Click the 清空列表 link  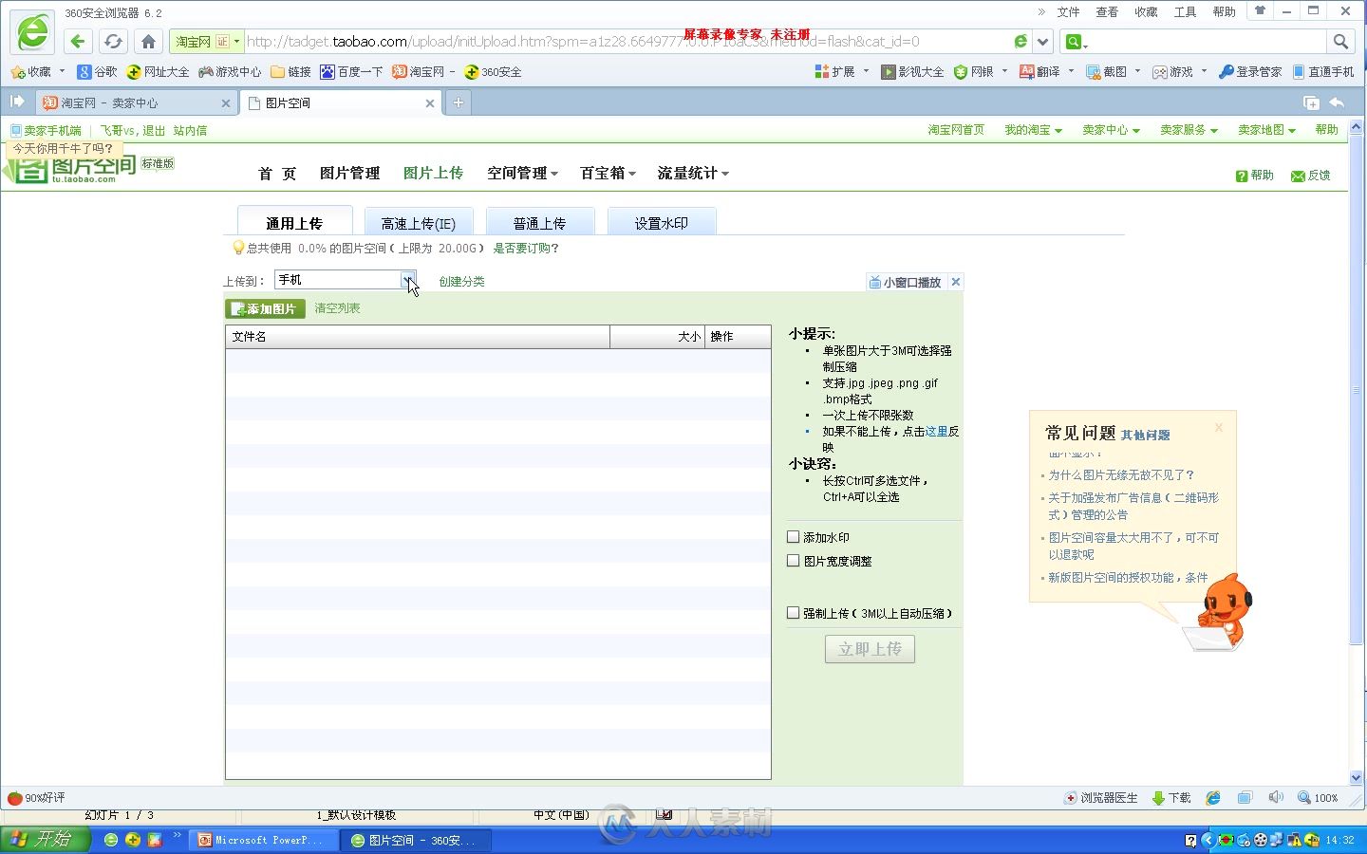[337, 308]
